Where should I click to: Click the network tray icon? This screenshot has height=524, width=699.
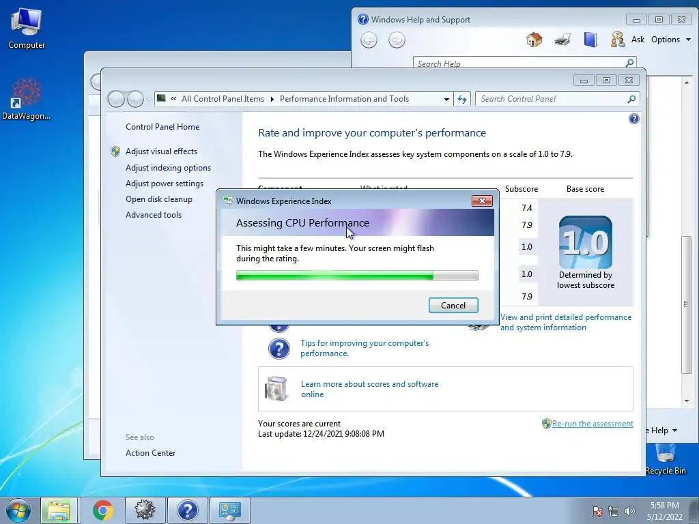pos(614,511)
